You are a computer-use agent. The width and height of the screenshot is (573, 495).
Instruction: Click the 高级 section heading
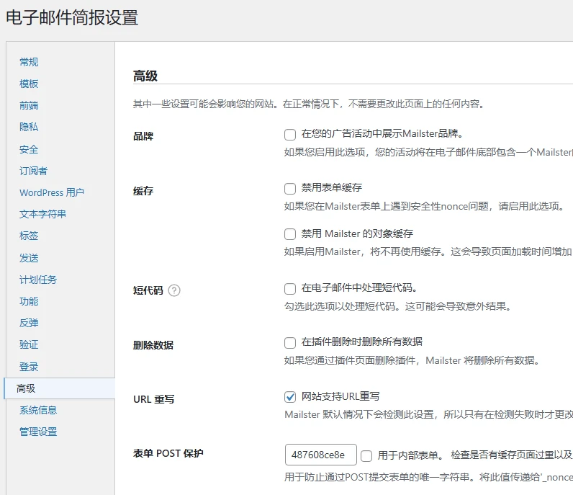click(x=145, y=76)
